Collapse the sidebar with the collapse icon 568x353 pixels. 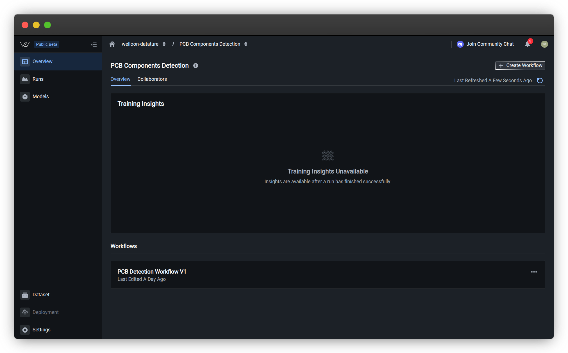click(x=94, y=45)
